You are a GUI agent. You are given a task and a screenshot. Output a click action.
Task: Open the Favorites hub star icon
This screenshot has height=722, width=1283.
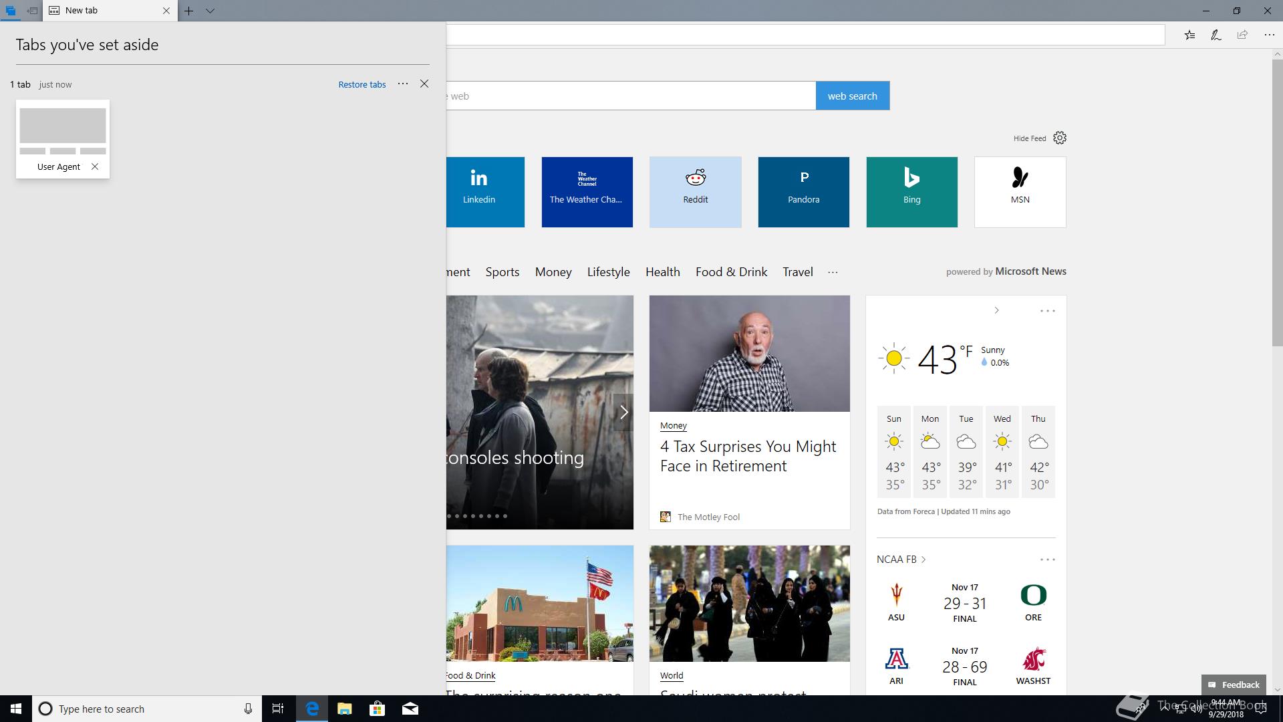pos(1189,35)
